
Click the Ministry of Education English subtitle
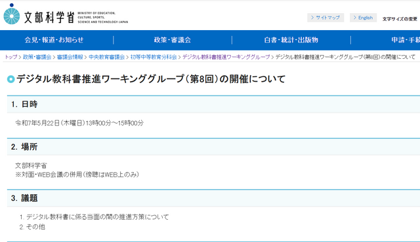(x=102, y=18)
